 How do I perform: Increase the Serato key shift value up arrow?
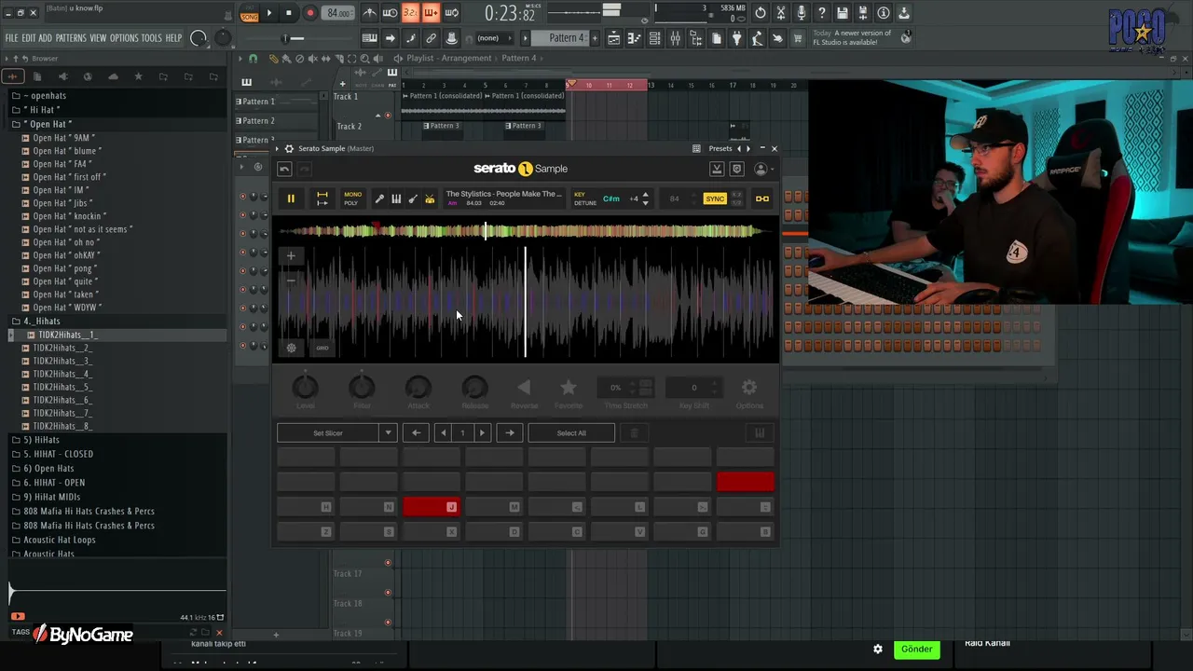point(645,195)
